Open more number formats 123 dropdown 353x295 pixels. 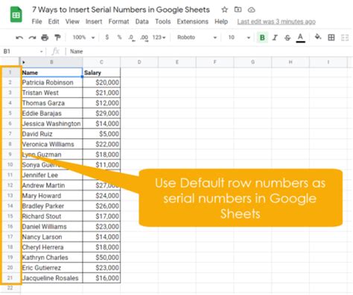[x=159, y=37]
